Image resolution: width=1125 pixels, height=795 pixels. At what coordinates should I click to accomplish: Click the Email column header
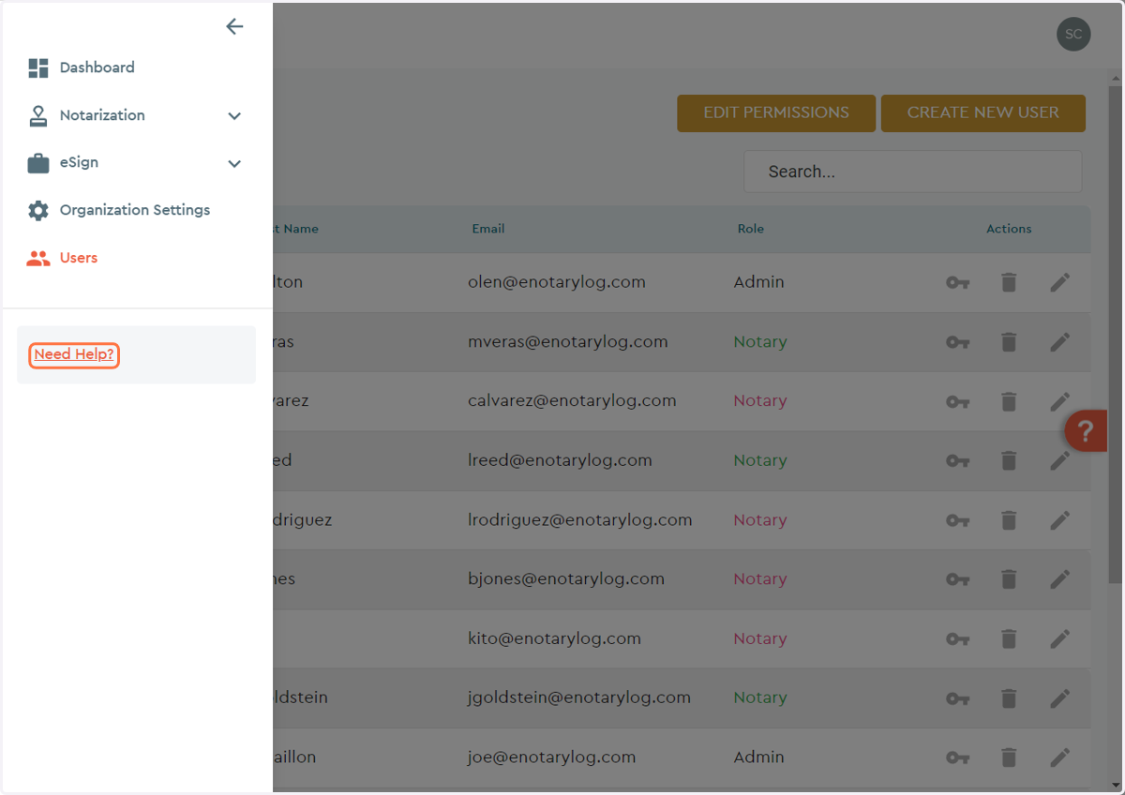click(x=488, y=229)
